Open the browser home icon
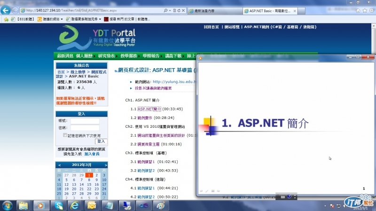 358,10
